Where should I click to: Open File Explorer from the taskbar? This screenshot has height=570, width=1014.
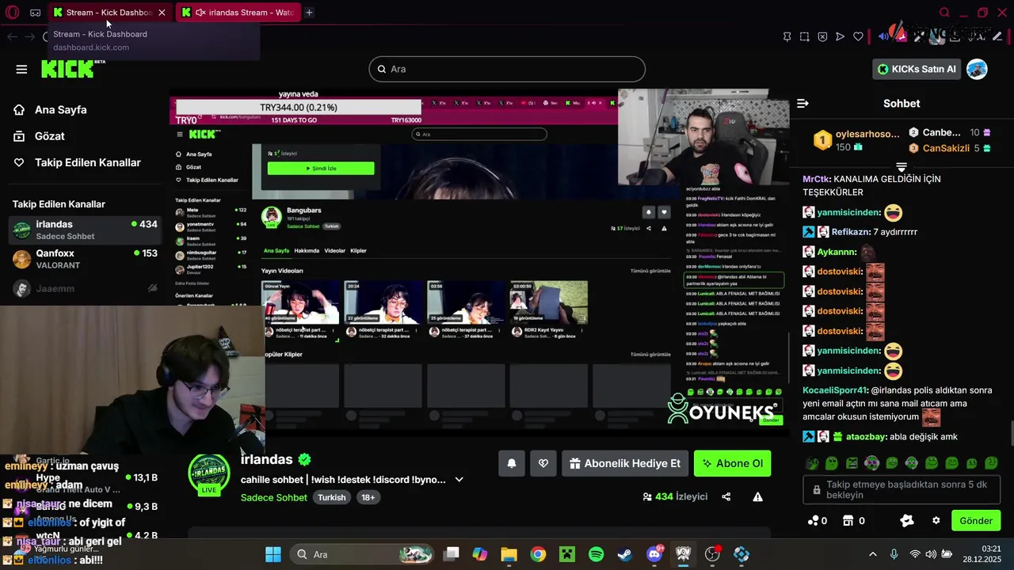coord(509,554)
